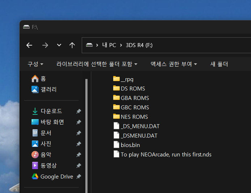
Task: Select the GBA ROMS folder icon
Action: point(116,98)
